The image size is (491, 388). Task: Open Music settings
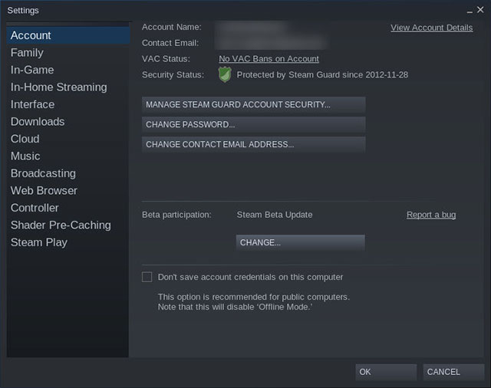tap(68, 156)
